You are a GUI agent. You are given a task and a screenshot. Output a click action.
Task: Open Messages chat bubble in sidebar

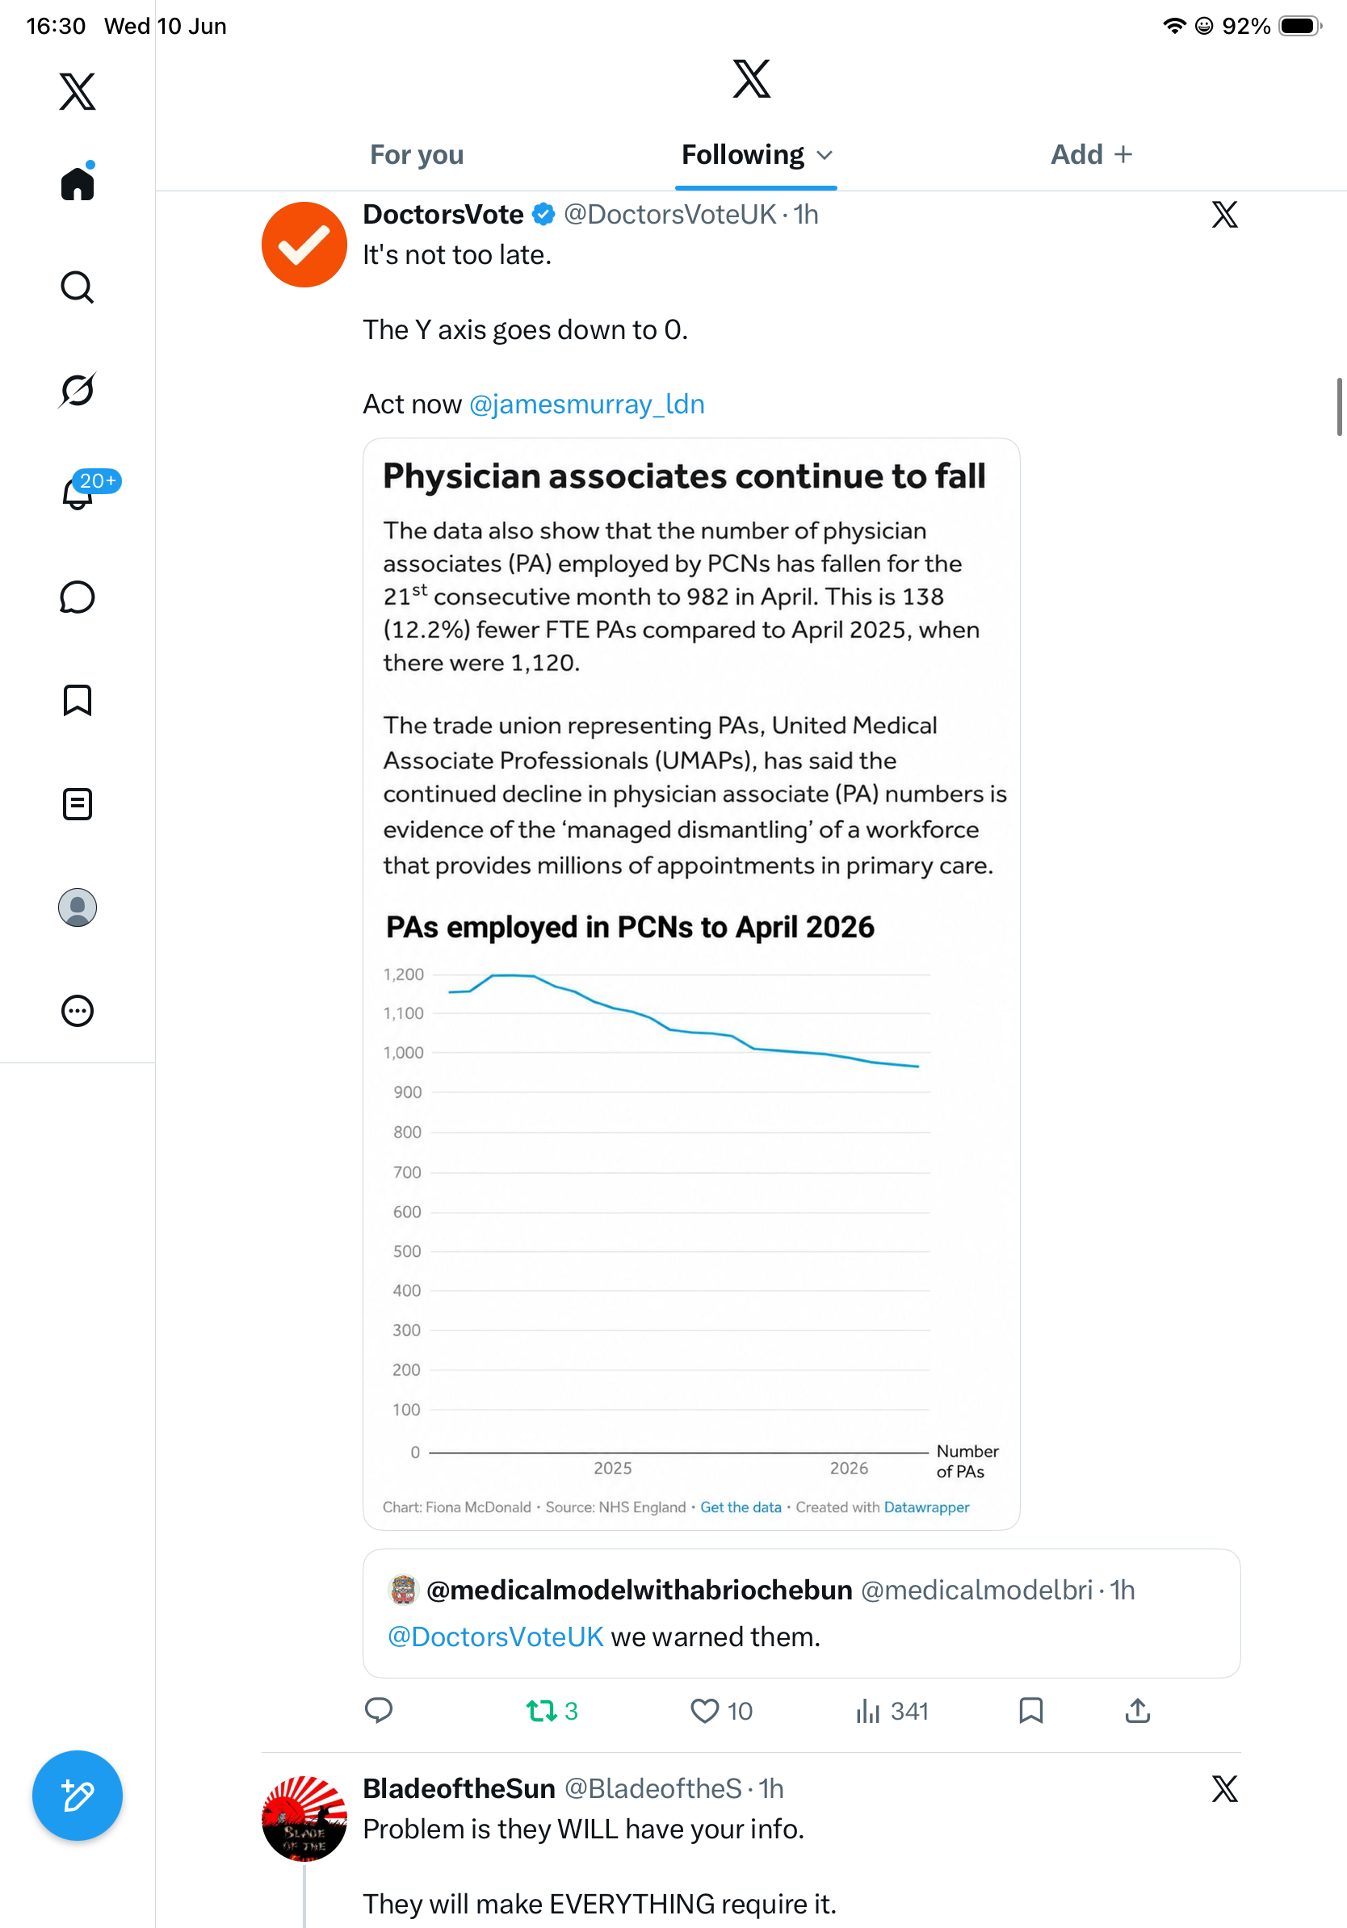[78, 597]
